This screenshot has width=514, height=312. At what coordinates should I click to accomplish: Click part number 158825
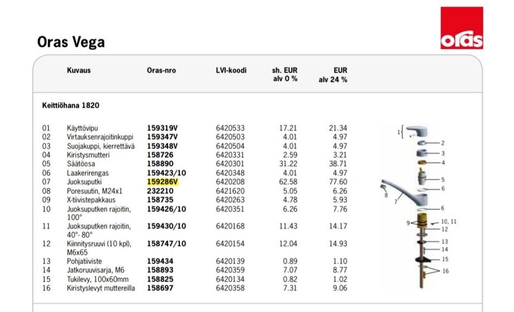tap(160, 279)
